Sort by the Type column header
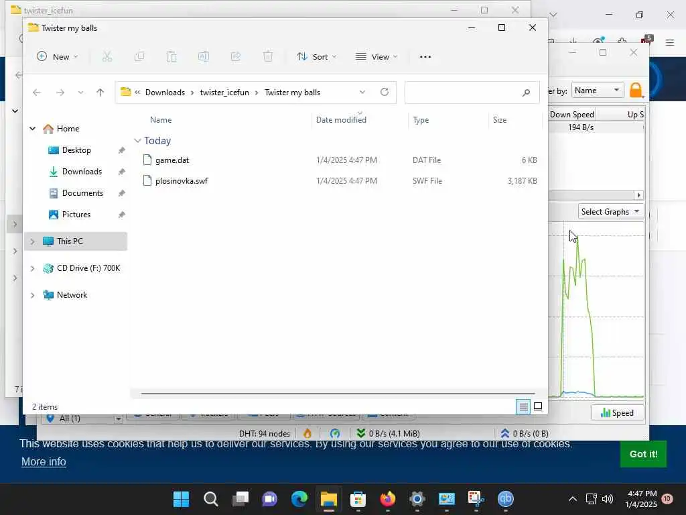 421,120
